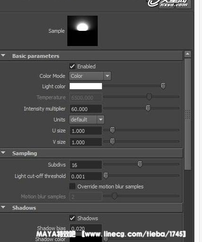This screenshot has height=242, width=202.
Task: Click the Color Mode dropdown arrow
Action: [x=107, y=76]
